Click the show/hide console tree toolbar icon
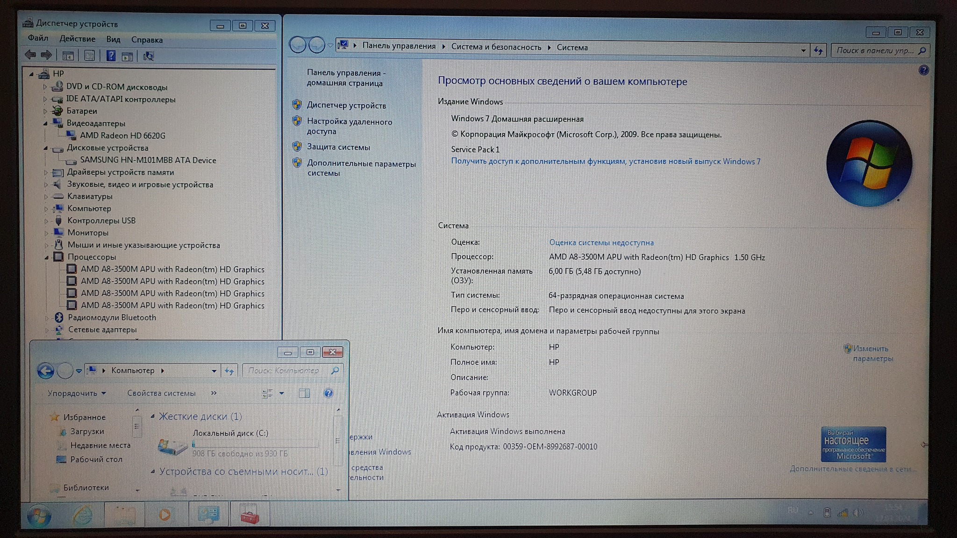This screenshot has height=538, width=957. [68, 56]
